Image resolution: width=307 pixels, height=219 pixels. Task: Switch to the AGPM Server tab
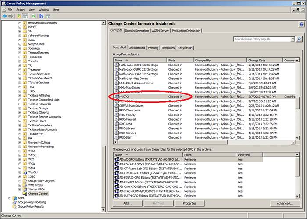[x=161, y=31]
